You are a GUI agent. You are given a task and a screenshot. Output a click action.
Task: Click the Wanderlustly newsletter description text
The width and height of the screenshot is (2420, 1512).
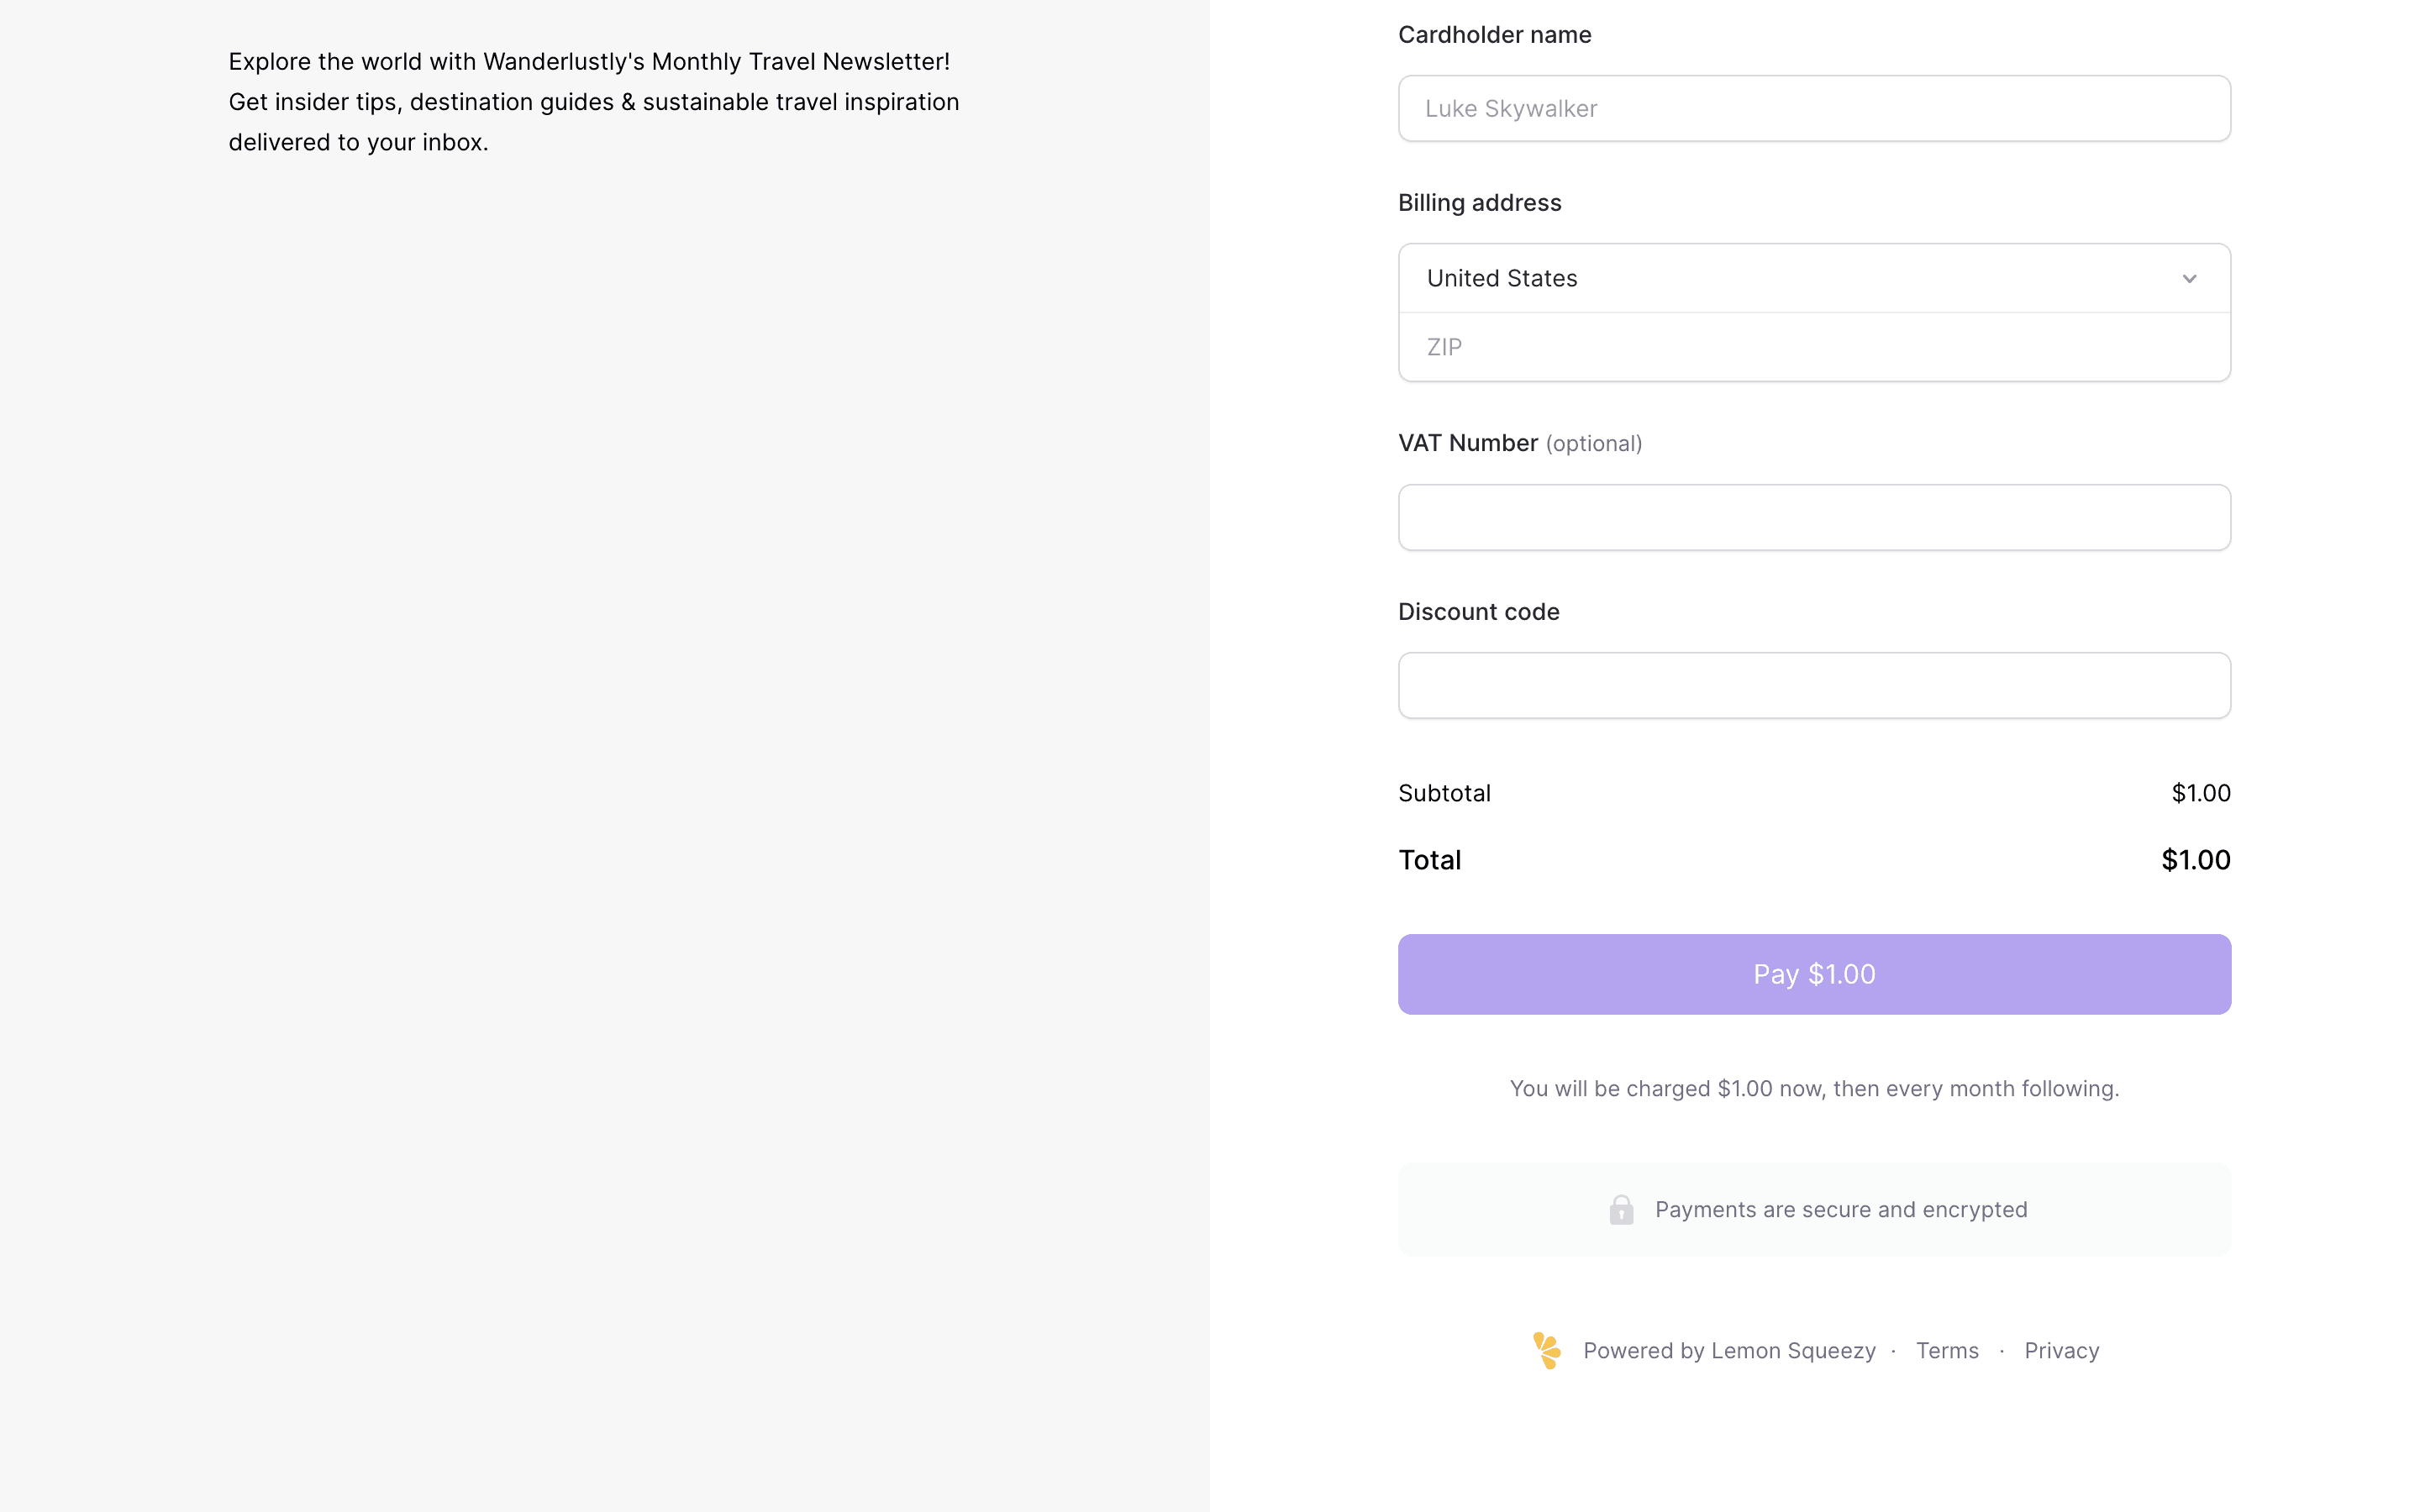pyautogui.click(x=593, y=102)
